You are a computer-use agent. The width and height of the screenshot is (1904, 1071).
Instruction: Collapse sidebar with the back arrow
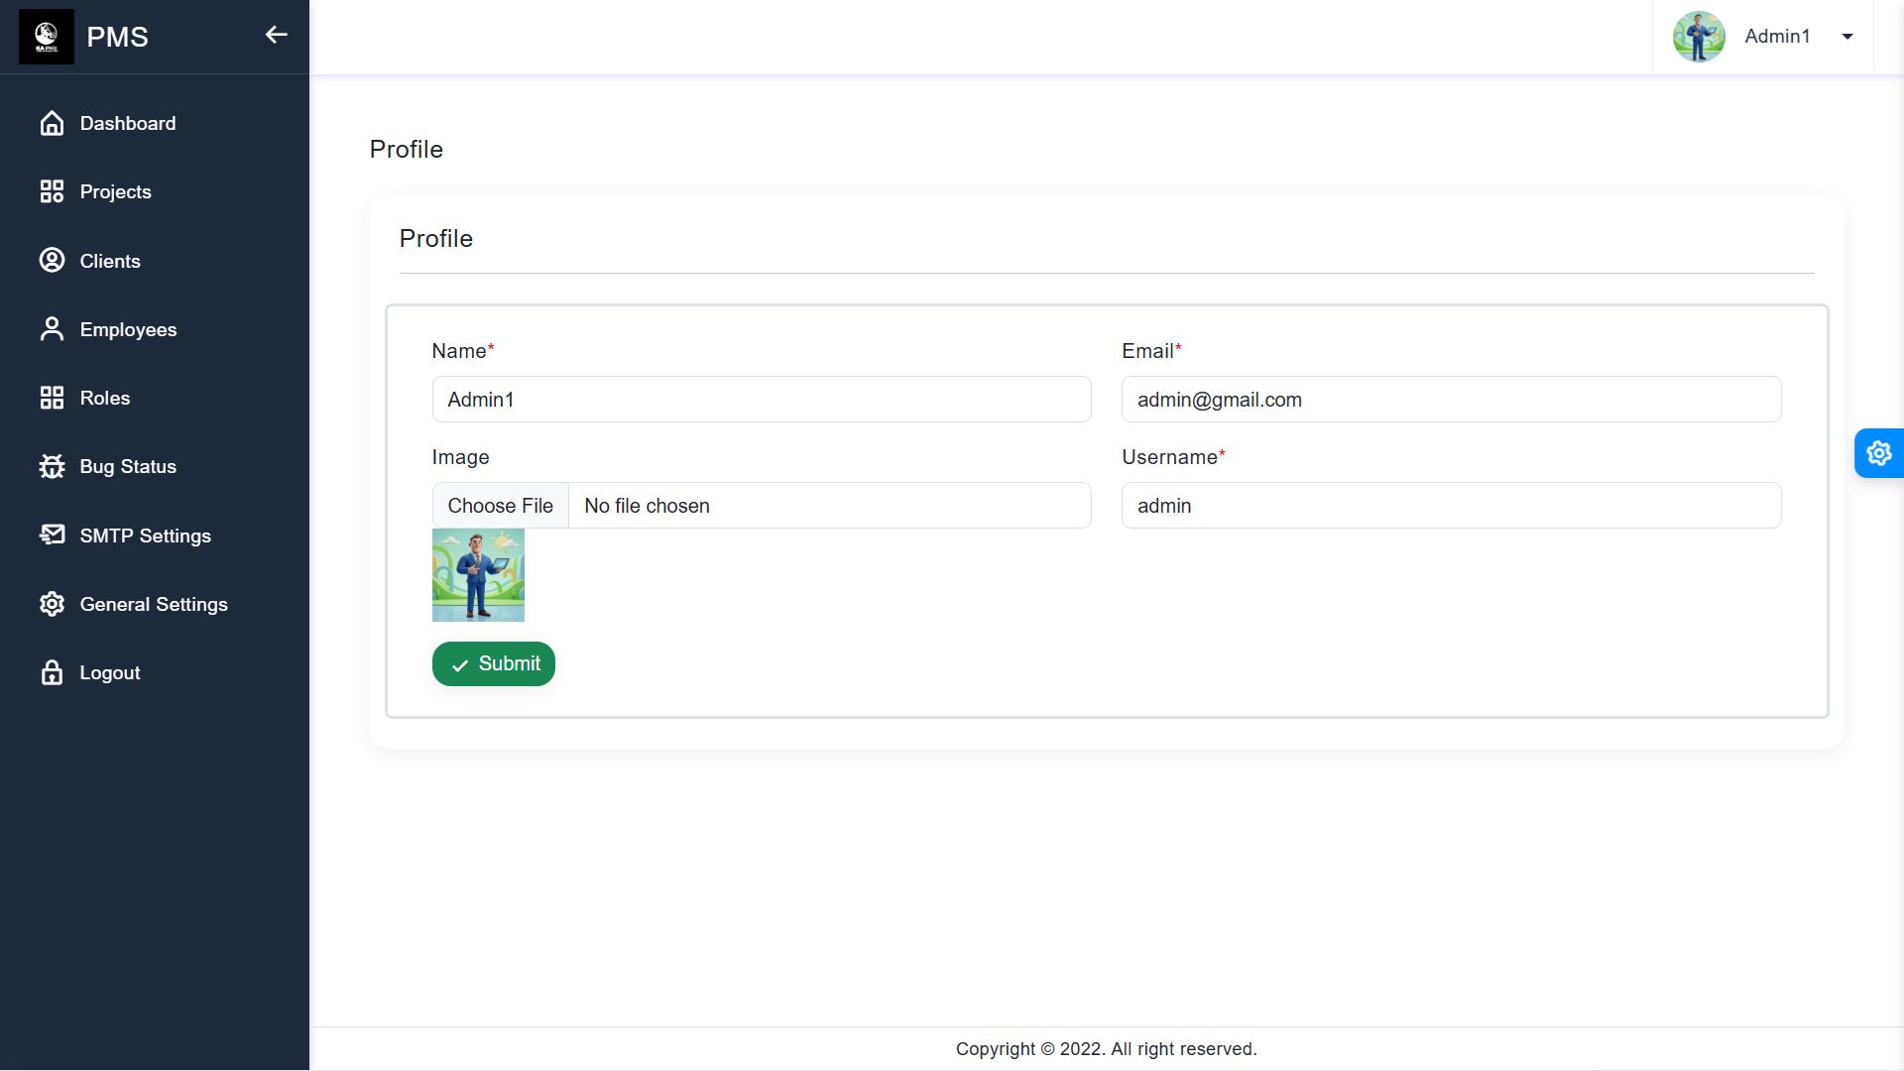click(x=276, y=36)
